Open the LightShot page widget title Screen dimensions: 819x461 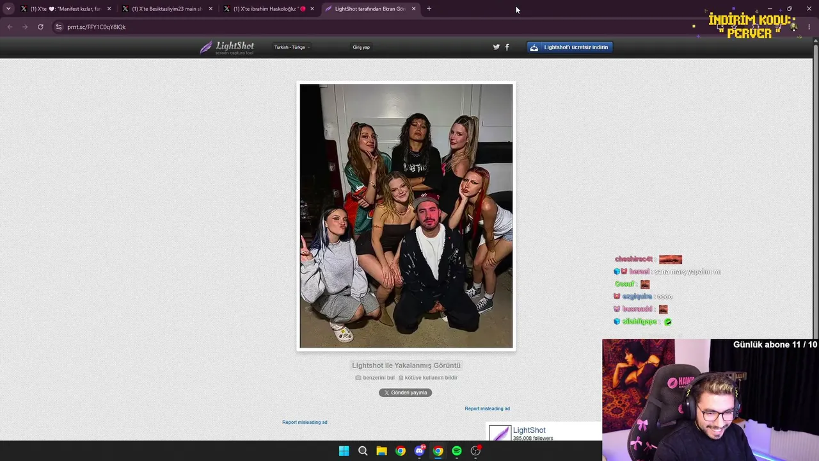click(529, 430)
